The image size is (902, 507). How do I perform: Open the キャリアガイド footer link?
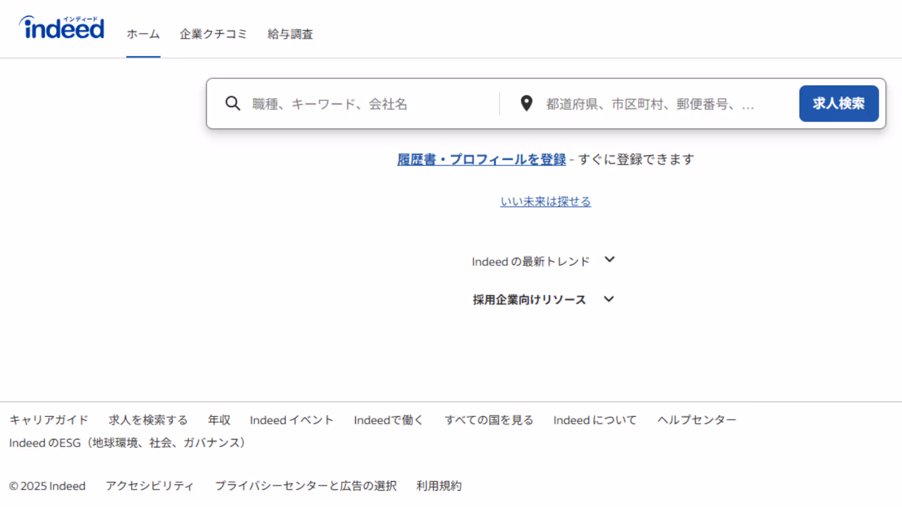pos(49,420)
